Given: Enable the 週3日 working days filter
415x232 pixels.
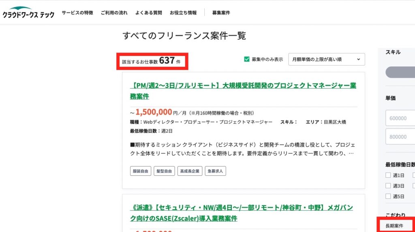Looking at the screenshot, I should point(388,186).
